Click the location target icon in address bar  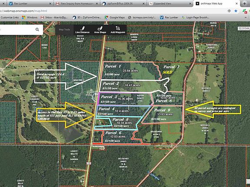229,11
